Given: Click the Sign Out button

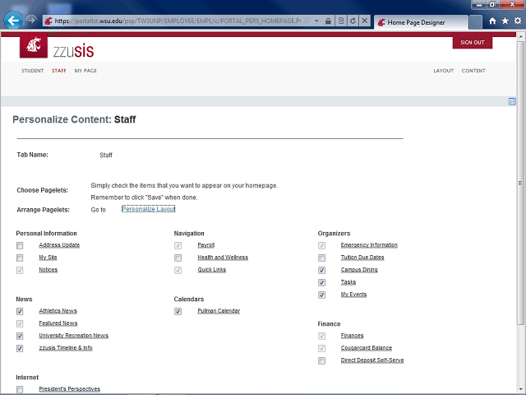Looking at the screenshot, I should [472, 42].
